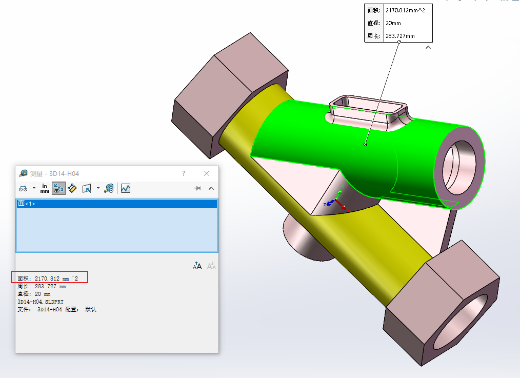Click the units/precision in/mm icon
520x378 pixels.
tap(45, 188)
